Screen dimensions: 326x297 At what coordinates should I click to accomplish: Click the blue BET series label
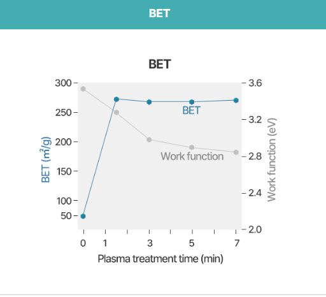pyautogui.click(x=192, y=110)
